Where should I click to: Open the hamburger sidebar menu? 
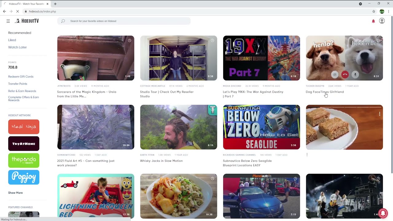point(8,21)
